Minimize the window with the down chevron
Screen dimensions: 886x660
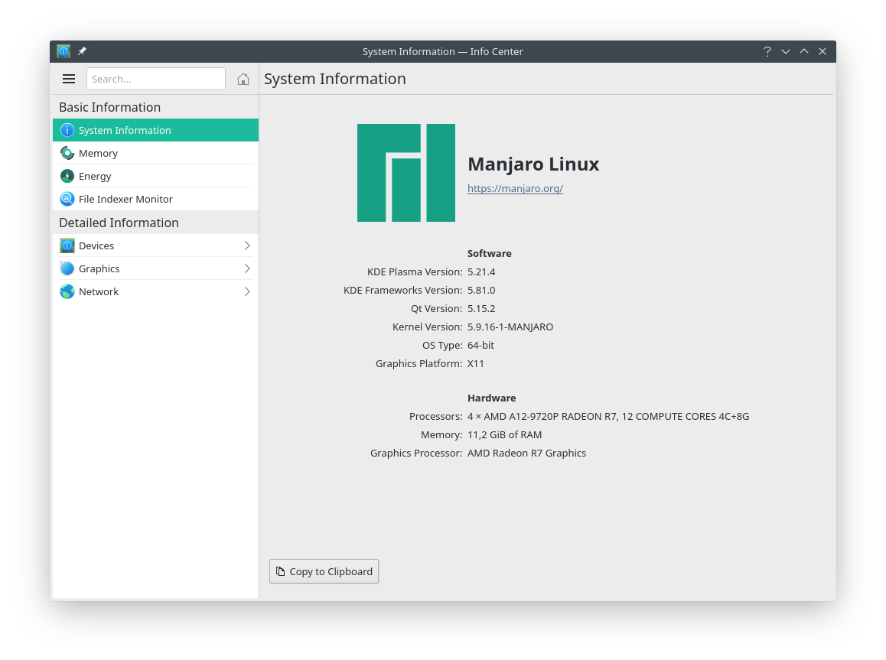click(786, 51)
